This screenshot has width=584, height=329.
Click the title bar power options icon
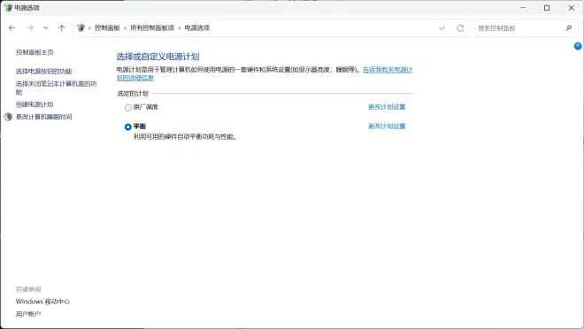(x=8, y=7)
